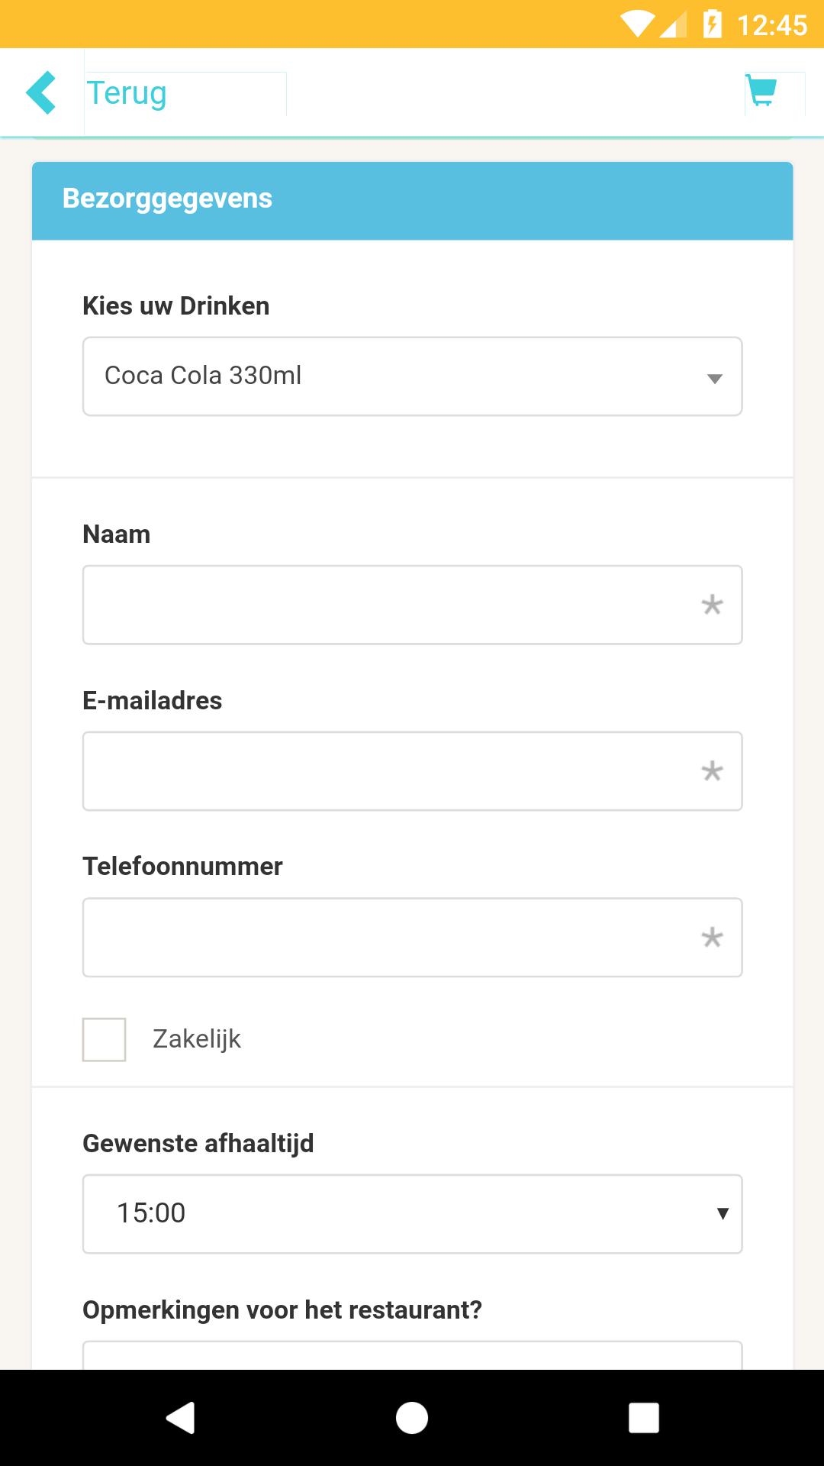Image resolution: width=824 pixels, height=1466 pixels.
Task: Tap the battery icon in status bar
Action: click(x=712, y=24)
